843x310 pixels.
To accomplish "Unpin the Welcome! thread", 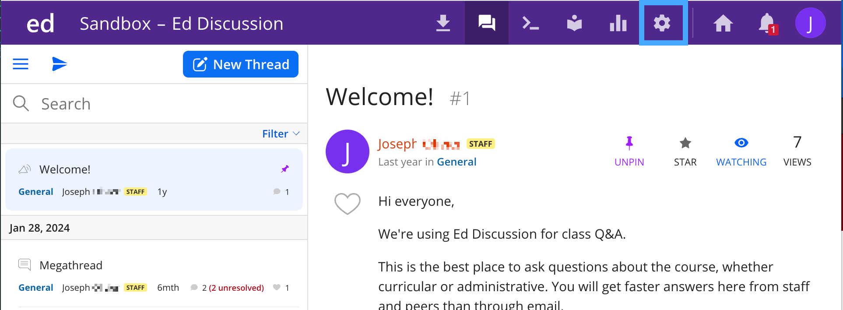I will pyautogui.click(x=629, y=151).
